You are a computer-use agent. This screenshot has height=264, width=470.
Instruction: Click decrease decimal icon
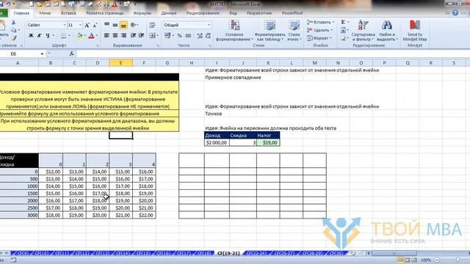tap(208, 36)
